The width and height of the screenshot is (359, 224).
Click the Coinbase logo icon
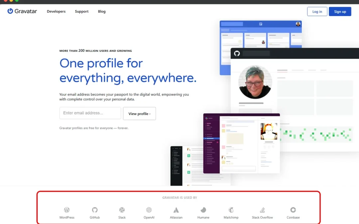point(293,210)
